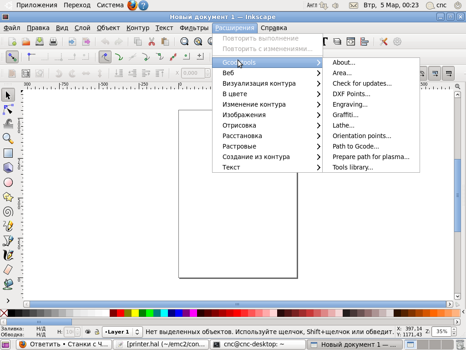The width and height of the screenshot is (466, 350).
Task: Toggle the layer lock icon
Action: (97, 332)
